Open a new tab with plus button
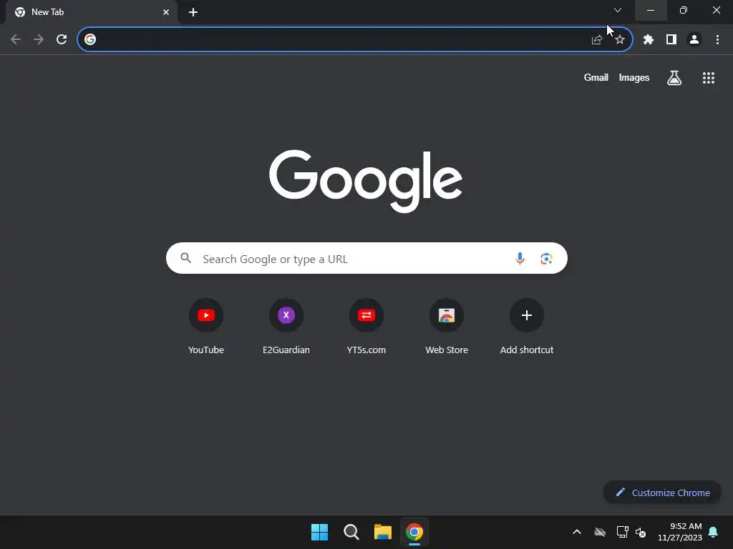The image size is (733, 549). coord(193,12)
